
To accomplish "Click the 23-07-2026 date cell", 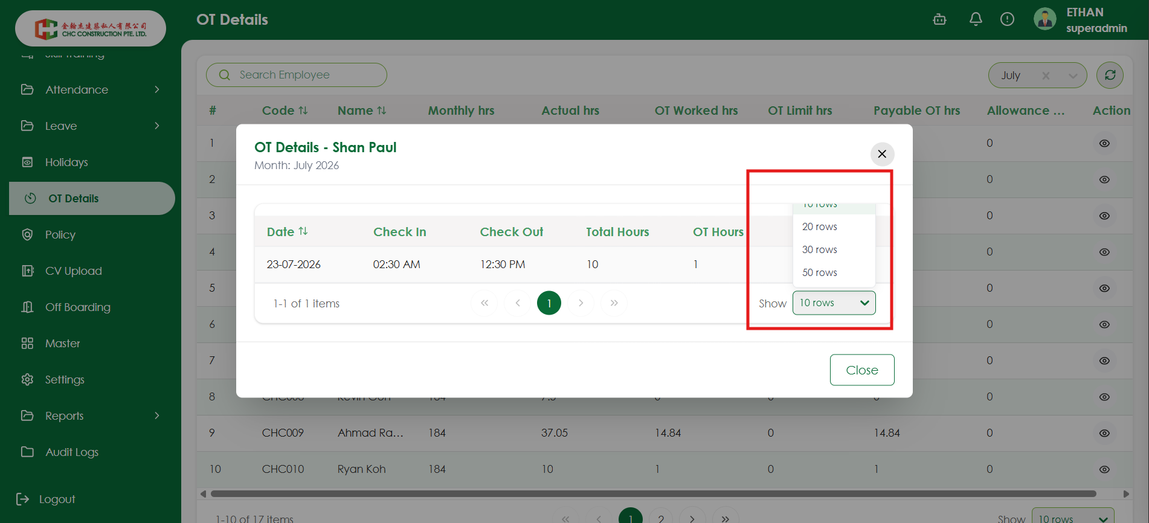I will (294, 265).
